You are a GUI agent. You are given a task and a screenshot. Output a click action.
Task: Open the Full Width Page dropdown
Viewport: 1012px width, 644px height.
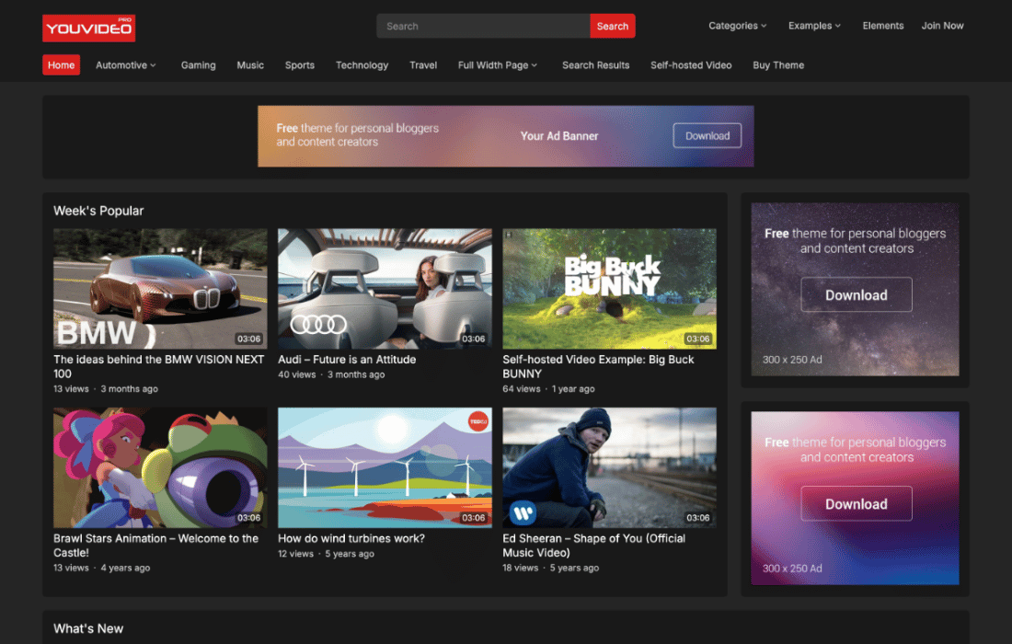pyautogui.click(x=498, y=65)
